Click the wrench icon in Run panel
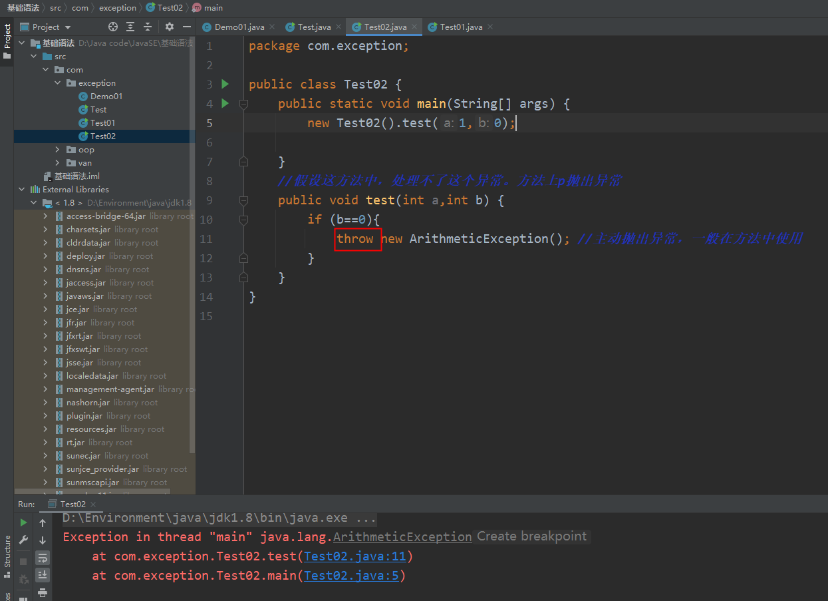 [x=23, y=540]
